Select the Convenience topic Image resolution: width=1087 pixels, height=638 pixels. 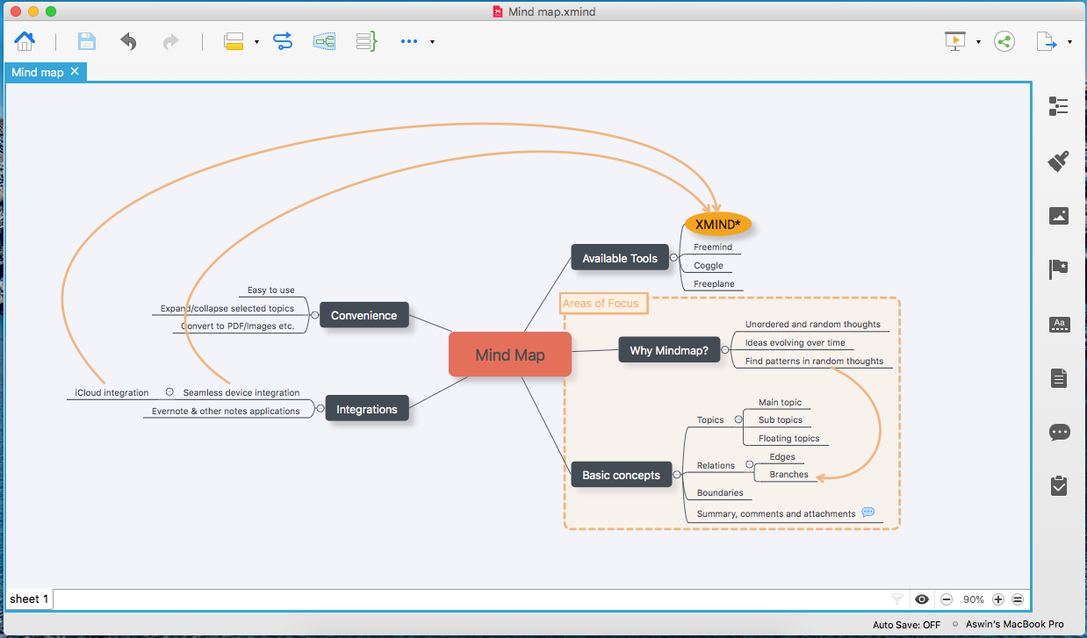click(364, 315)
